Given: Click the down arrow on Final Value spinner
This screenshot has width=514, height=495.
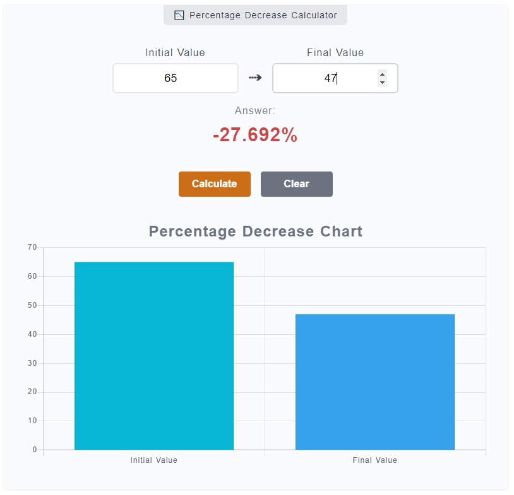Looking at the screenshot, I should (x=382, y=81).
